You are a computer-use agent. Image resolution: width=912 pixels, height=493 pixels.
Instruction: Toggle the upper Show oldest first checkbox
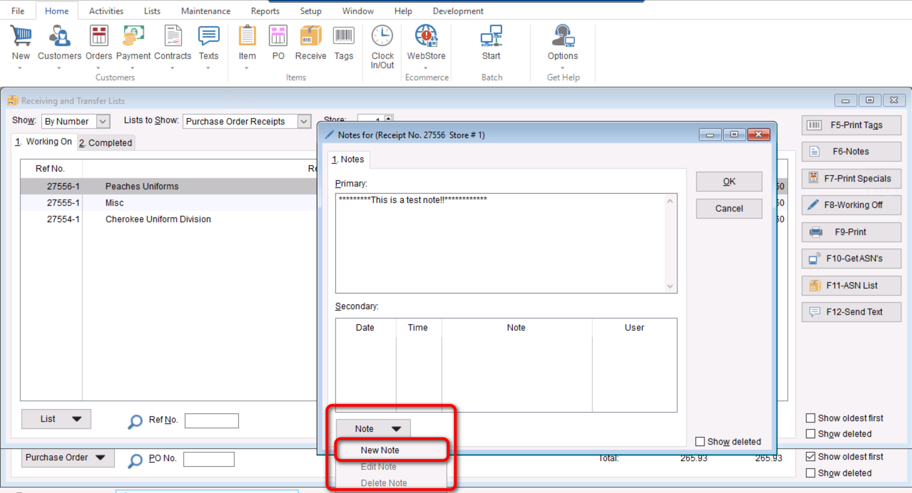(x=811, y=418)
